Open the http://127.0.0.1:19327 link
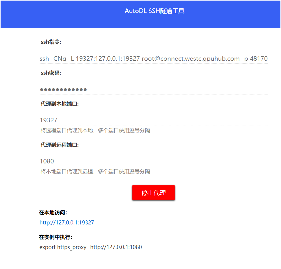The width and height of the screenshot is (281, 269). pyautogui.click(x=67, y=222)
